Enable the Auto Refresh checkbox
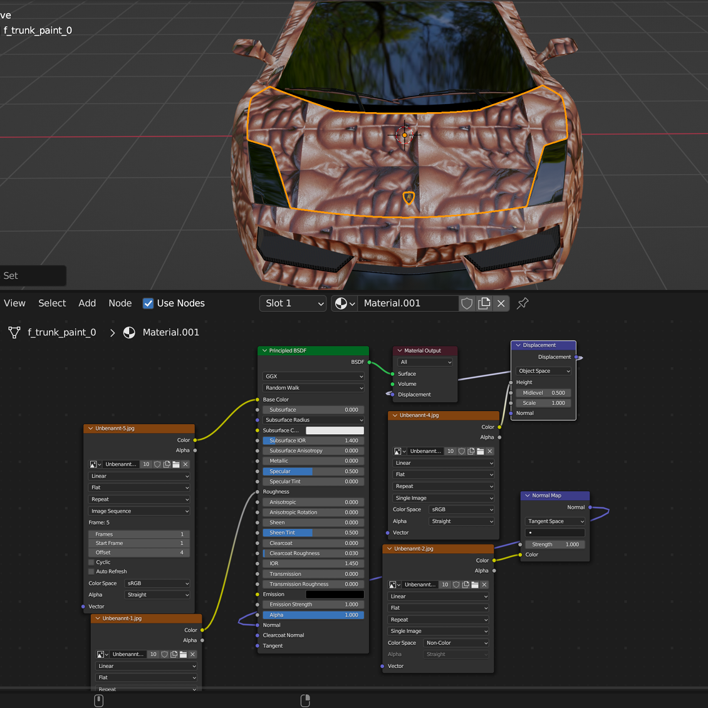Viewport: 708px width, 708px height. 91,571
